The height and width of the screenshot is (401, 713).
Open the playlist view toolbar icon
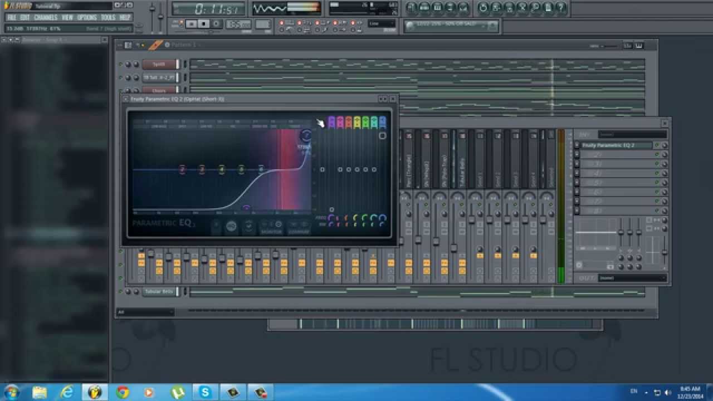coord(411,8)
